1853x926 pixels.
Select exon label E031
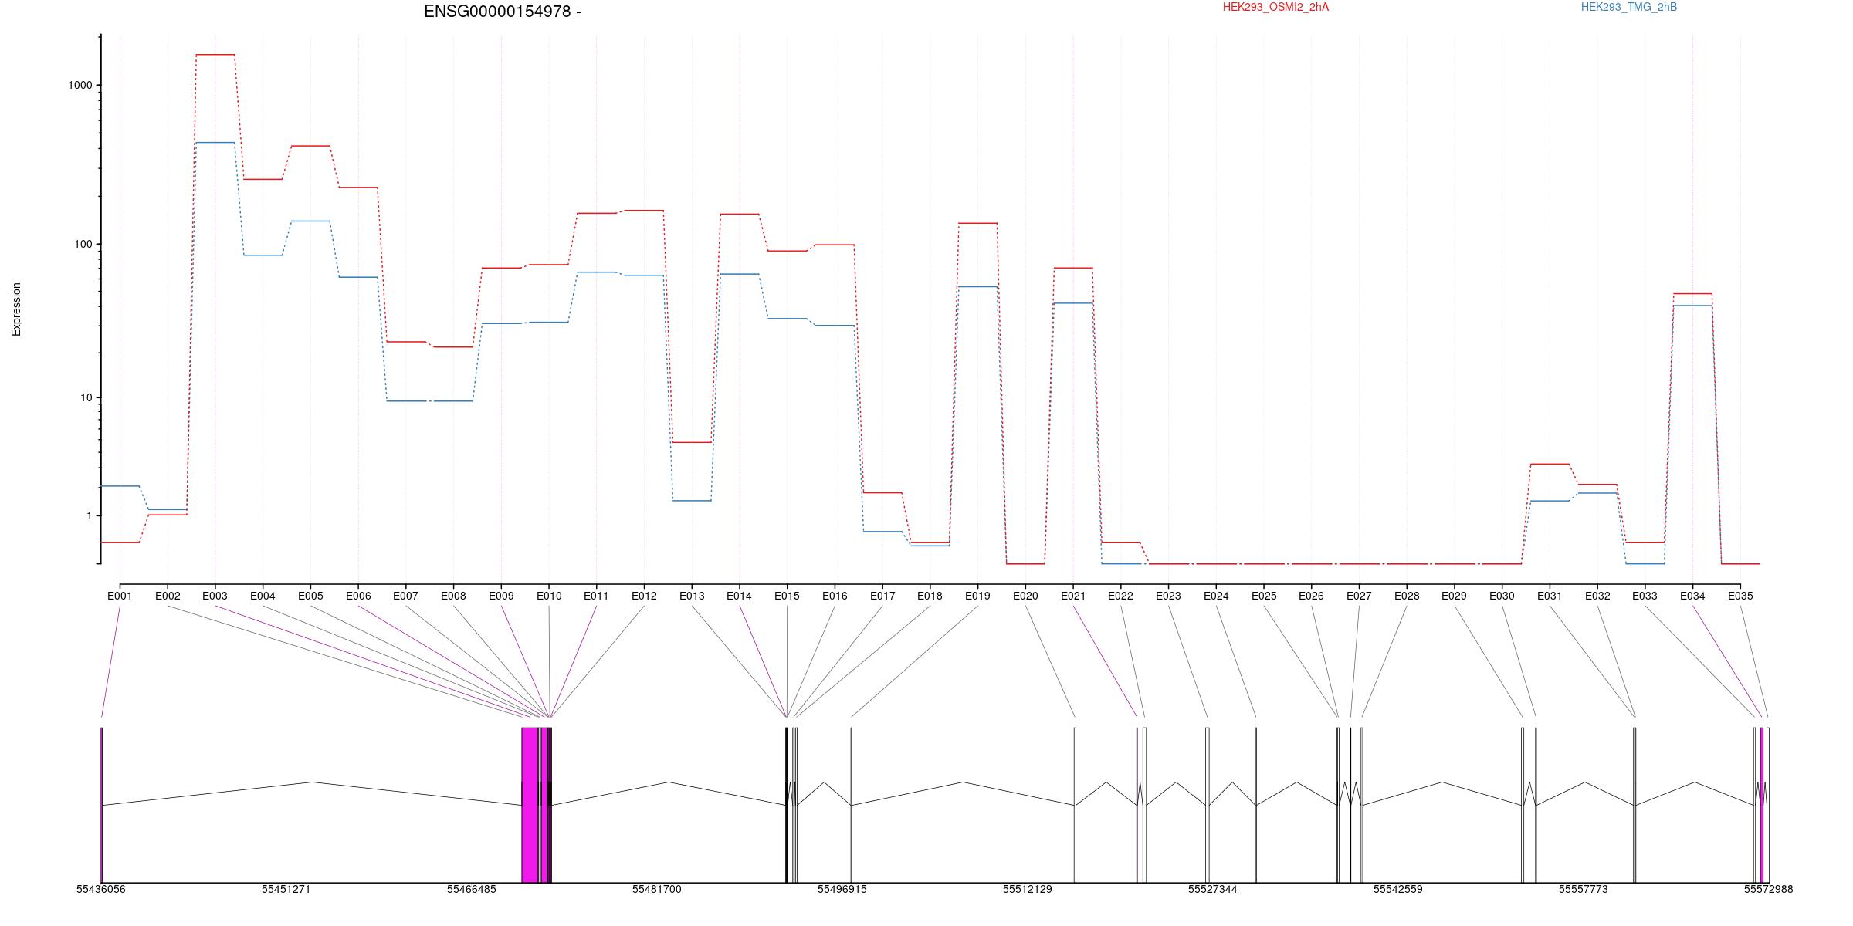click(1550, 596)
